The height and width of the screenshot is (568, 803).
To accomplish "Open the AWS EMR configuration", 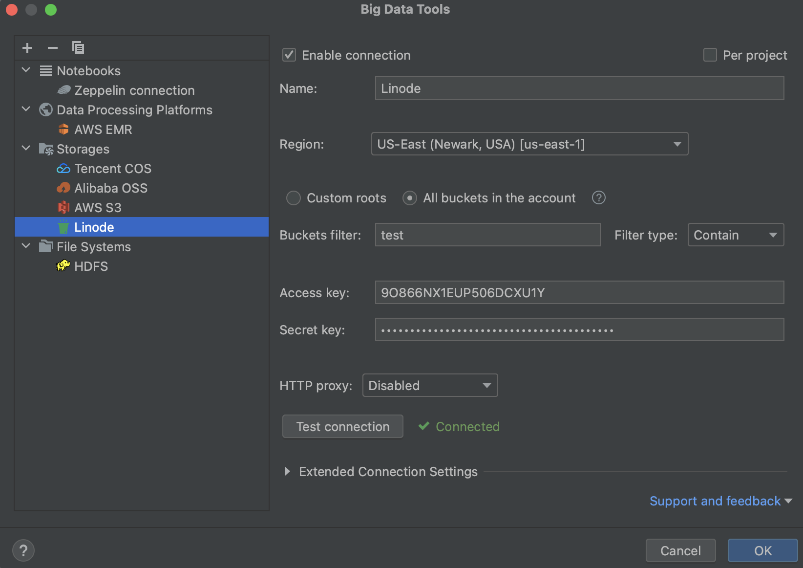I will (103, 129).
